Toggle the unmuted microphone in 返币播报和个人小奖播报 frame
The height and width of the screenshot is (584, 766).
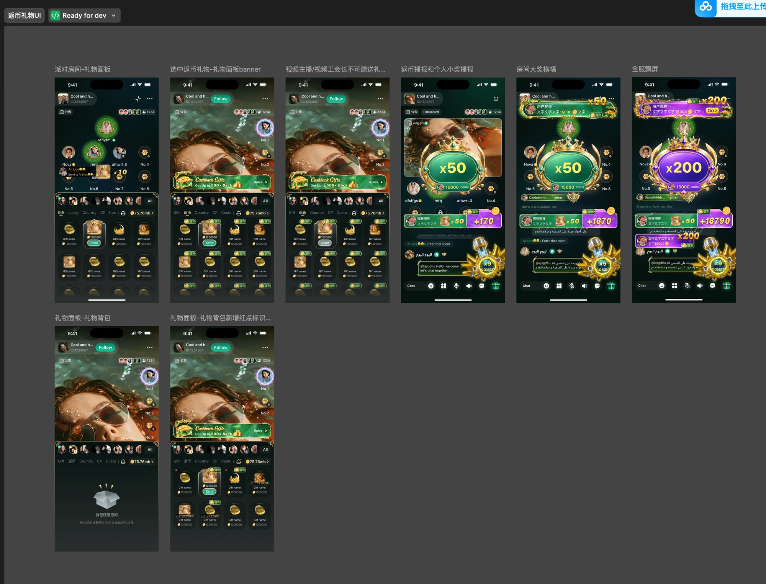click(456, 286)
